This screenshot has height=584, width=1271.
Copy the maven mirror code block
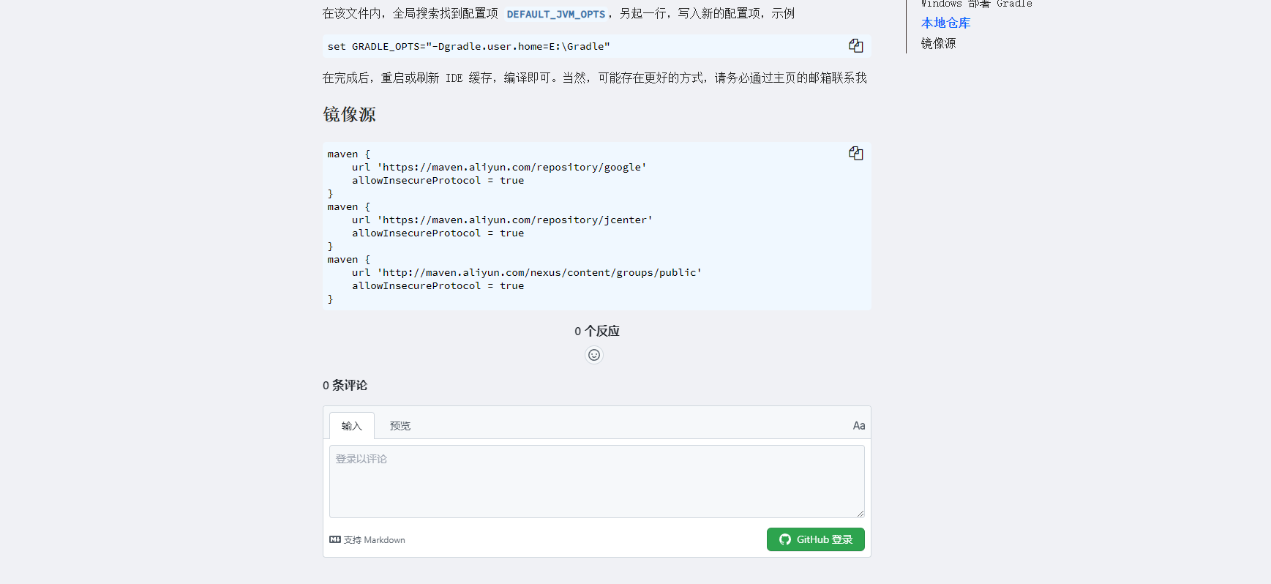[x=855, y=153]
